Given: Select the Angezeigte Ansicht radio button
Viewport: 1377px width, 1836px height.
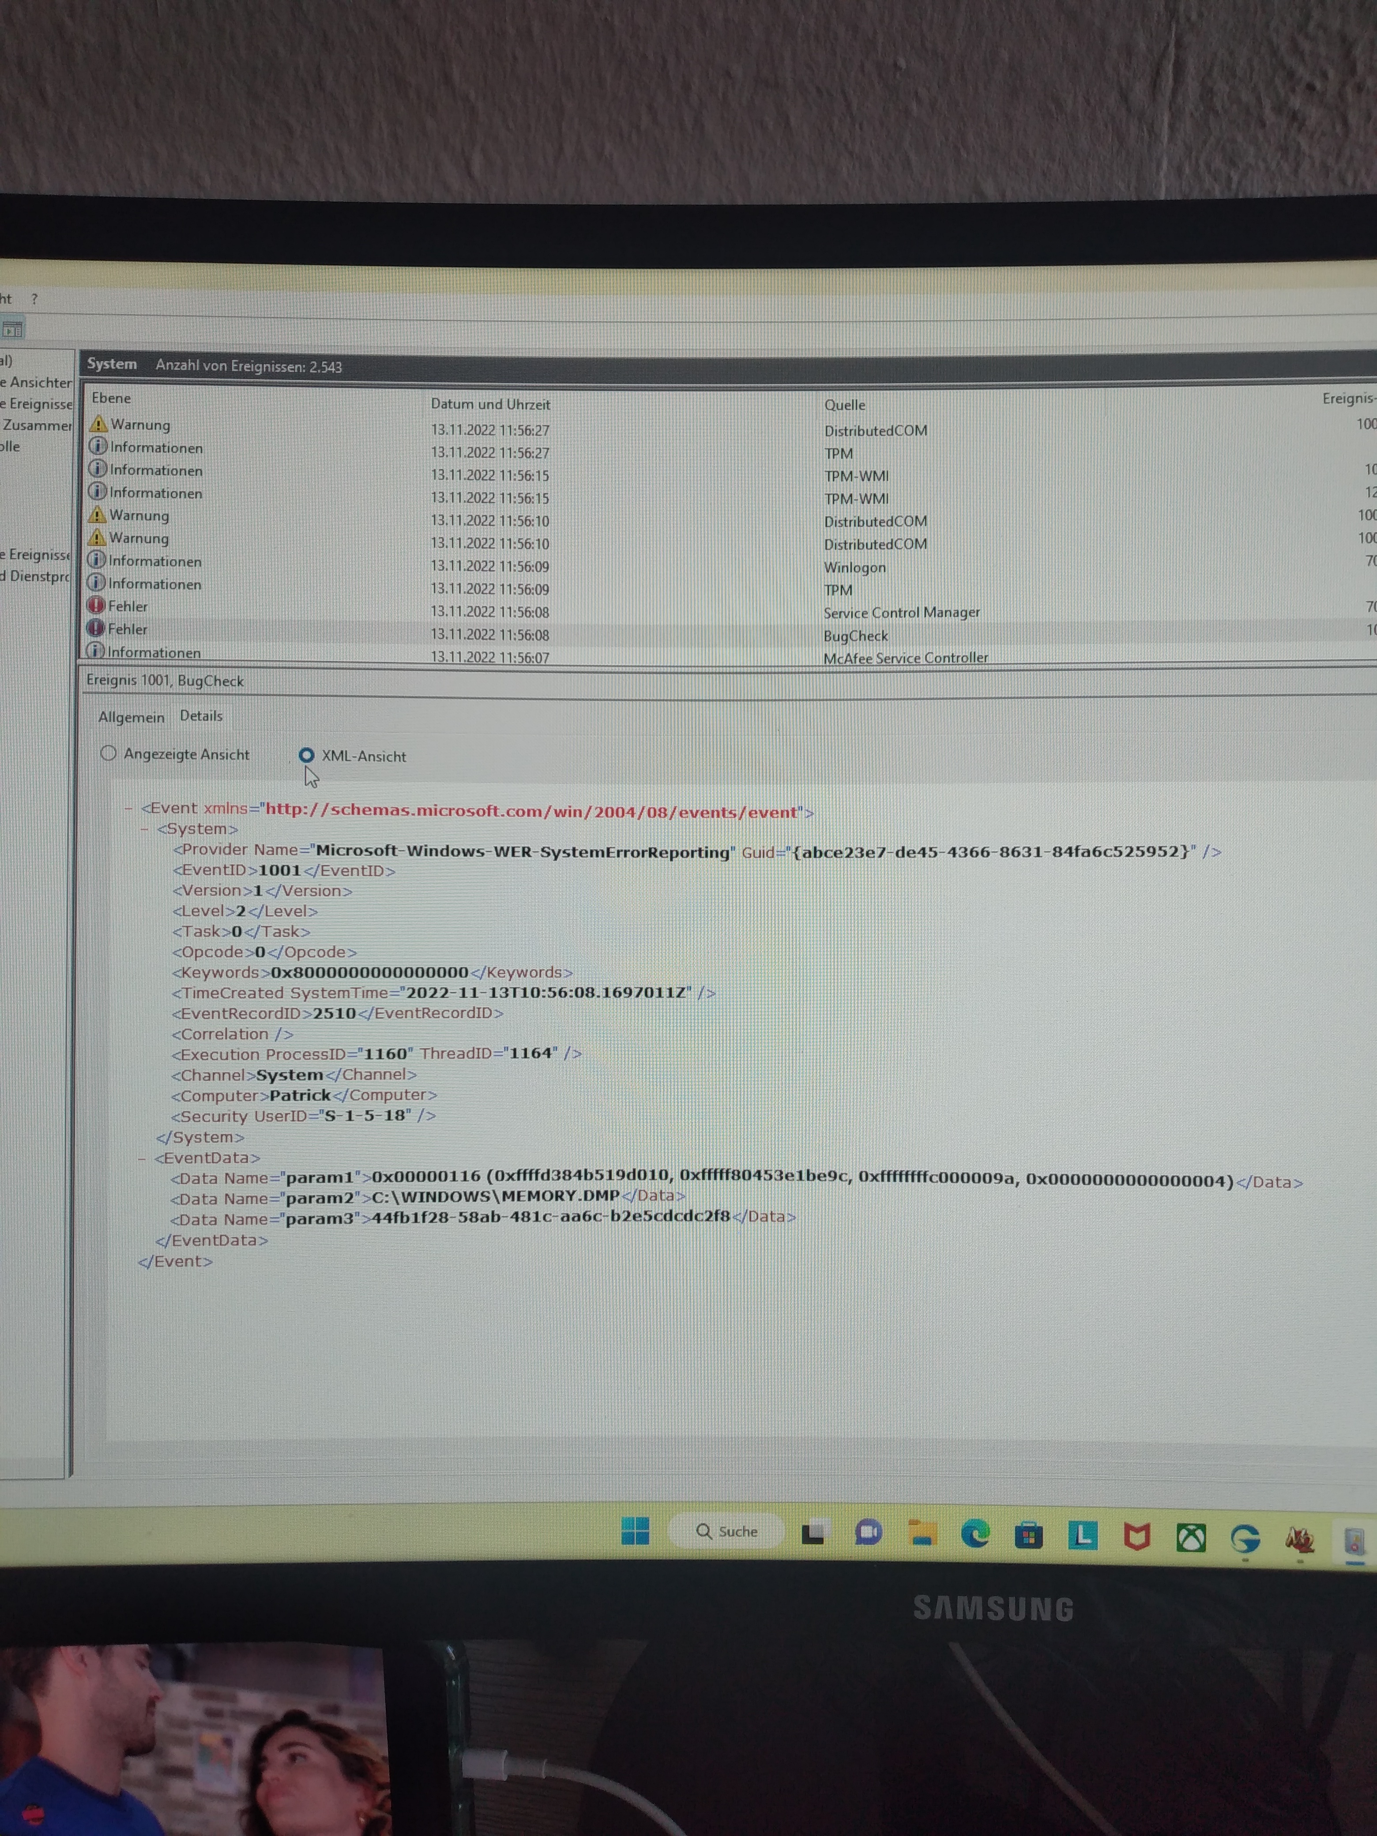Looking at the screenshot, I should tap(109, 753).
